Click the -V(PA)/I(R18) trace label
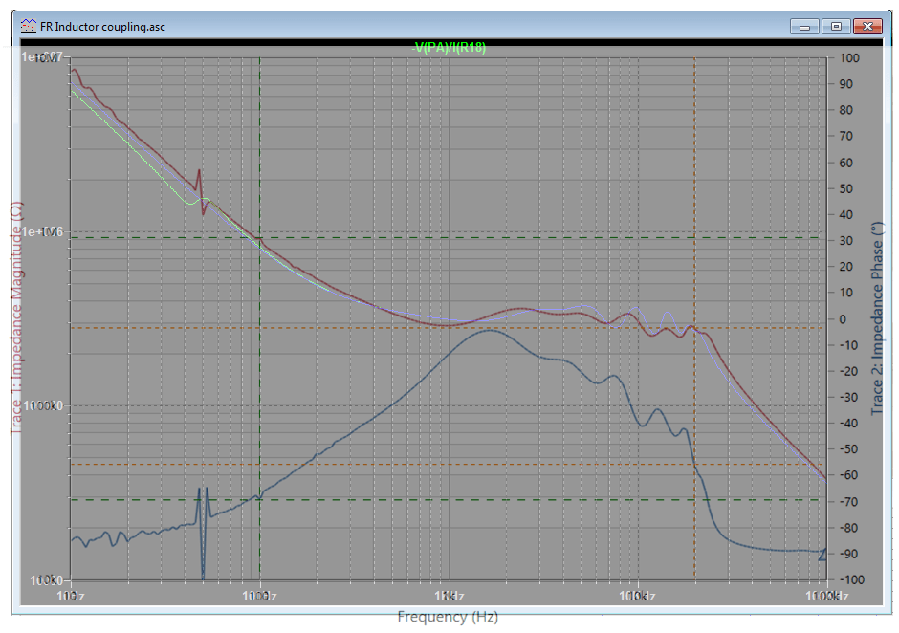The image size is (899, 633). coord(449,48)
